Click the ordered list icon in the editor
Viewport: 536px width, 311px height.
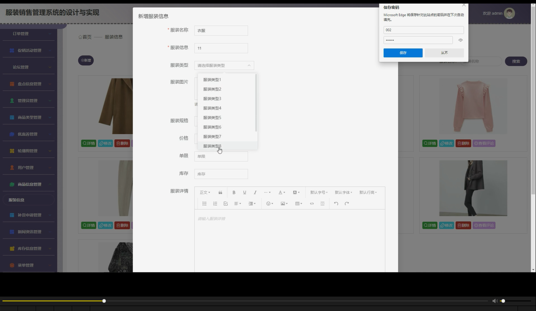click(x=215, y=204)
